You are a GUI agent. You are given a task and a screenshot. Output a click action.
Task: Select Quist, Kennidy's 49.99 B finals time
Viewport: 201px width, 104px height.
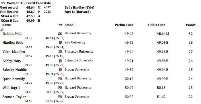pos(163,79)
